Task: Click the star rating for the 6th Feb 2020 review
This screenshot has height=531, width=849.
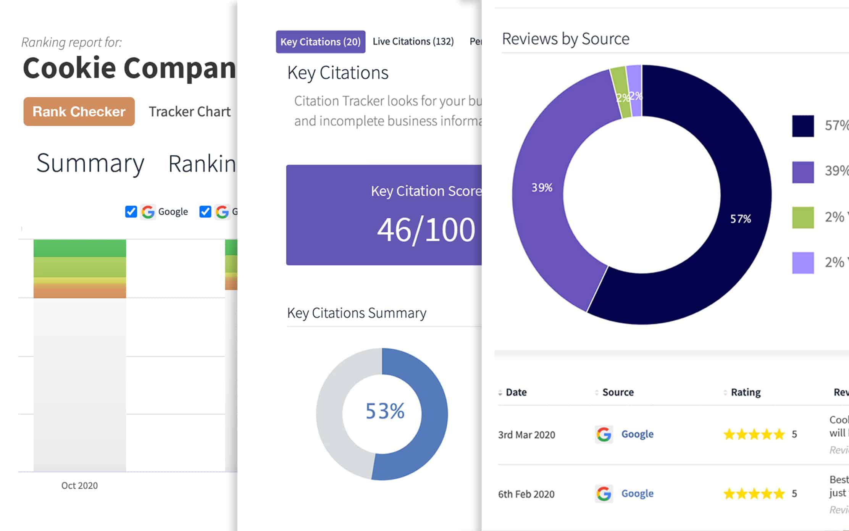Action: (754, 494)
